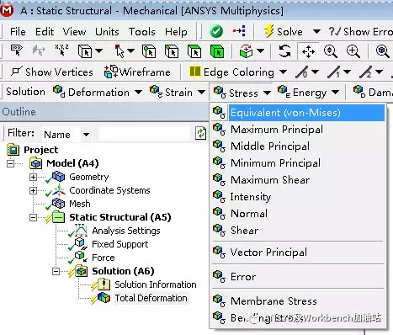Select Analysis Settings tree item
This screenshot has width=393, height=335.
point(126,231)
